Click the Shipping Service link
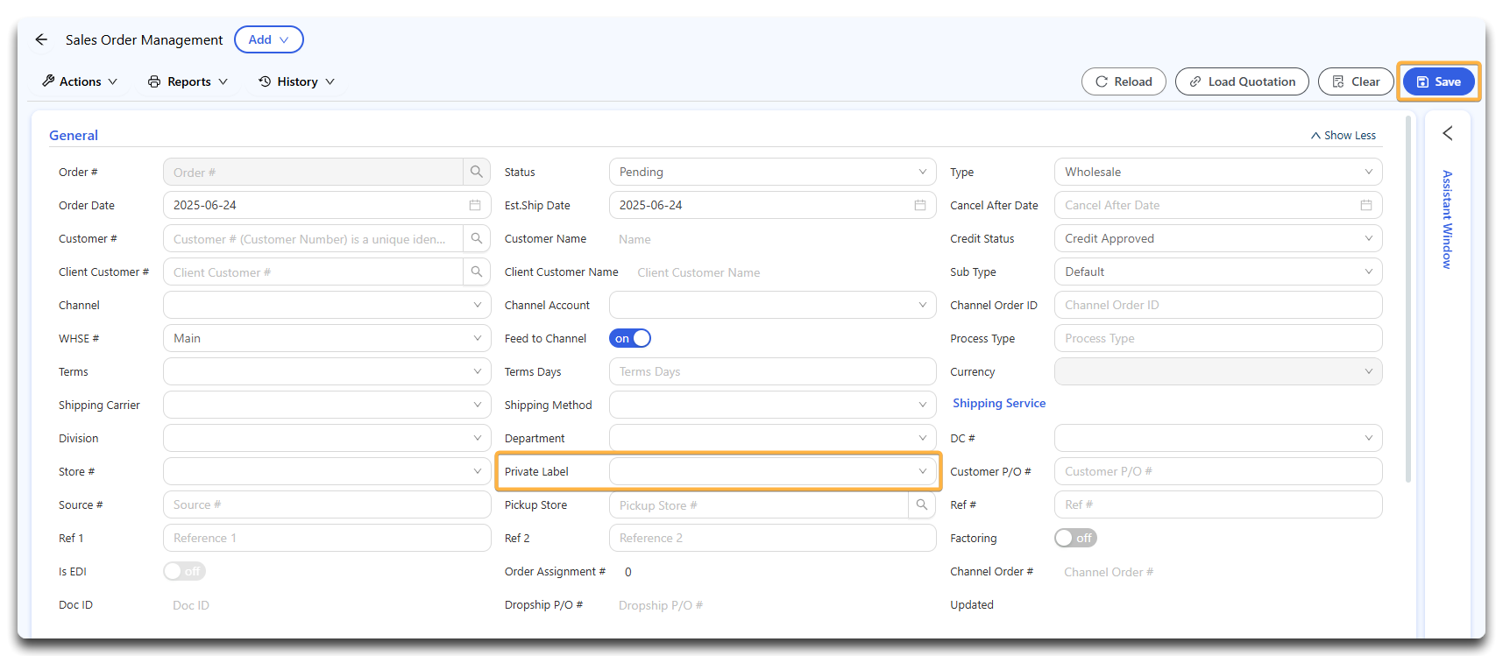 click(999, 403)
